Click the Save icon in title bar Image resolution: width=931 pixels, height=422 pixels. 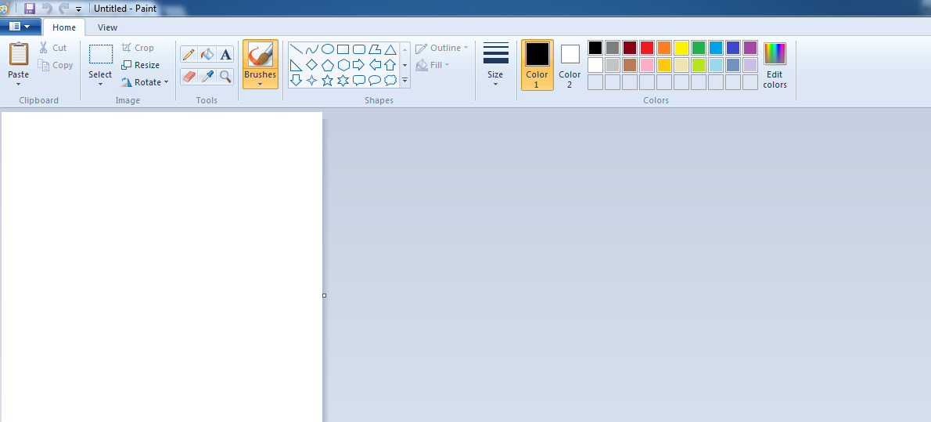(x=30, y=9)
